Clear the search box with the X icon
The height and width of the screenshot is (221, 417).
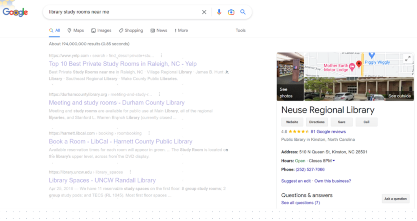[204, 12]
